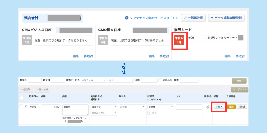This screenshot has height=133, width=267.
Task: Open the 税区分 dropdown showing 対象外
Action: [161, 107]
